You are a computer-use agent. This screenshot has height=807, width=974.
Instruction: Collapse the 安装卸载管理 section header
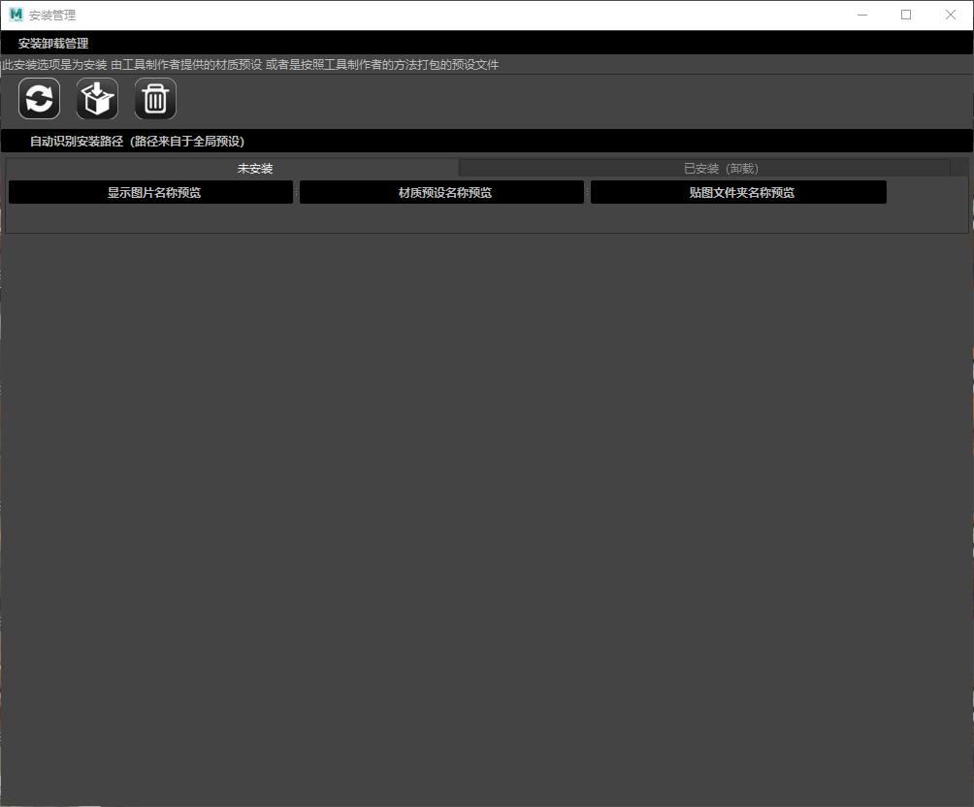click(x=53, y=43)
